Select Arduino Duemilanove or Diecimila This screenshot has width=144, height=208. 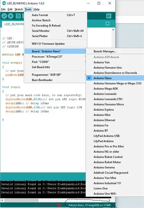point(115,73)
